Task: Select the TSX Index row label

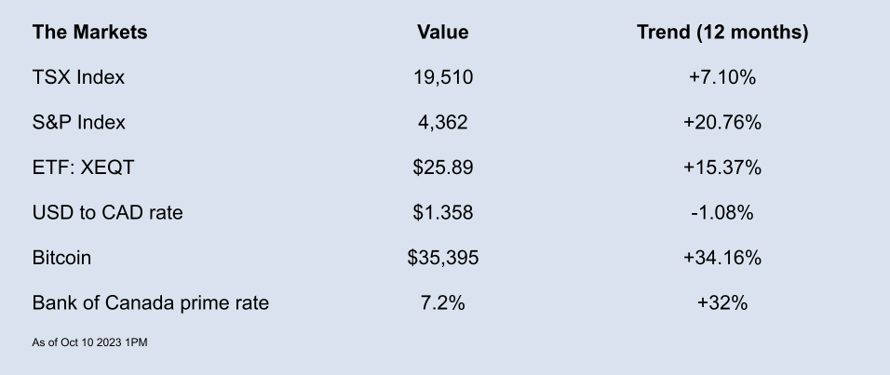Action: pyautogui.click(x=78, y=77)
